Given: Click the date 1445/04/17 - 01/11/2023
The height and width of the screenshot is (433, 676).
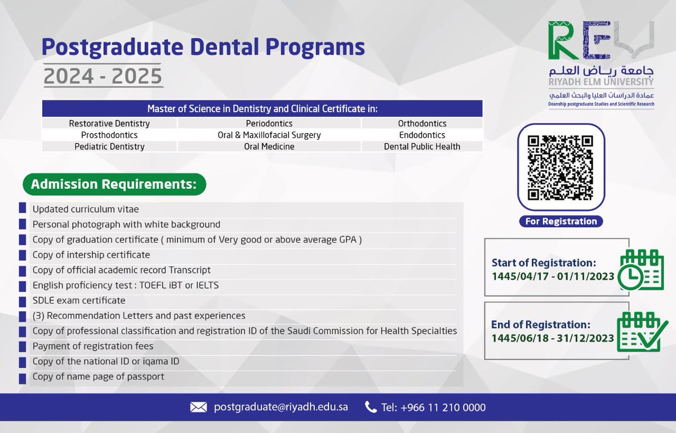Looking at the screenshot, I should coord(553,277).
